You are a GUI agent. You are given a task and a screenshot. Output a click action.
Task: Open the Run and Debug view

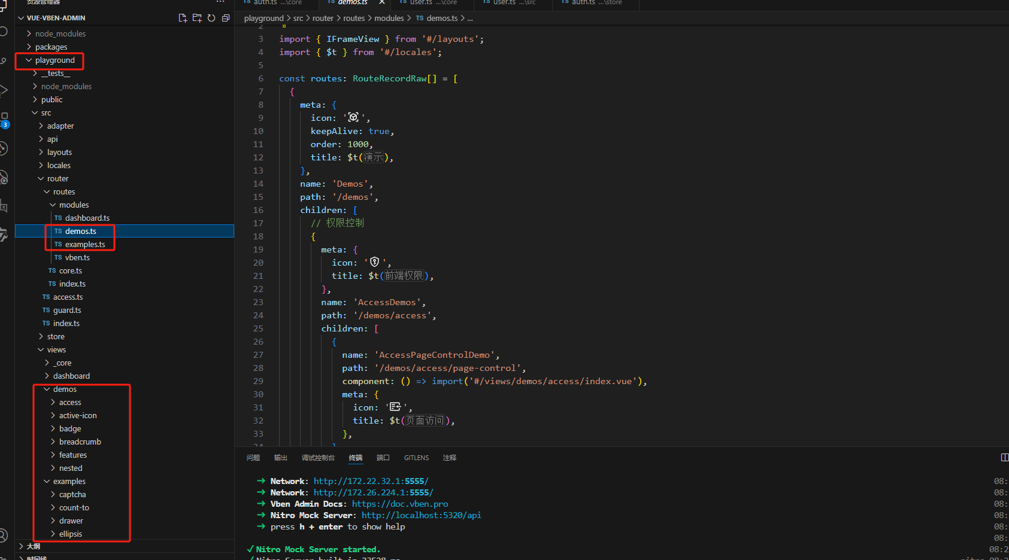[4, 90]
